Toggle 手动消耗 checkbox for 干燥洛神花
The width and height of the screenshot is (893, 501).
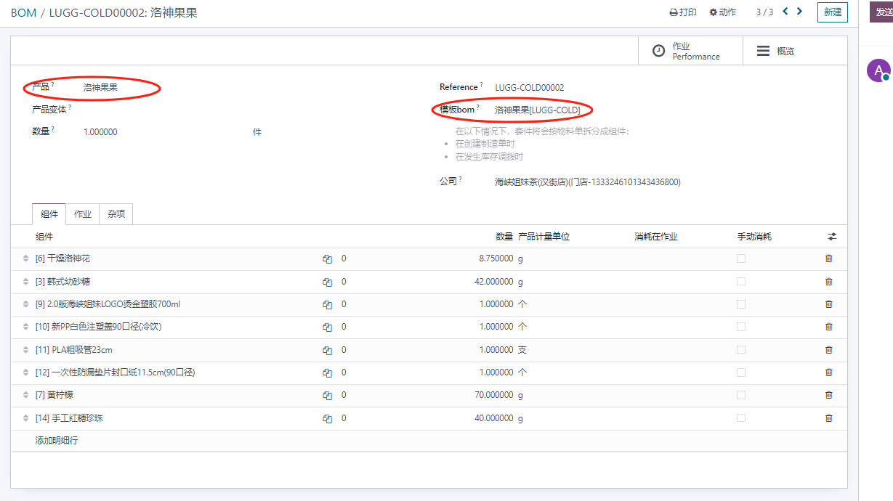740,258
